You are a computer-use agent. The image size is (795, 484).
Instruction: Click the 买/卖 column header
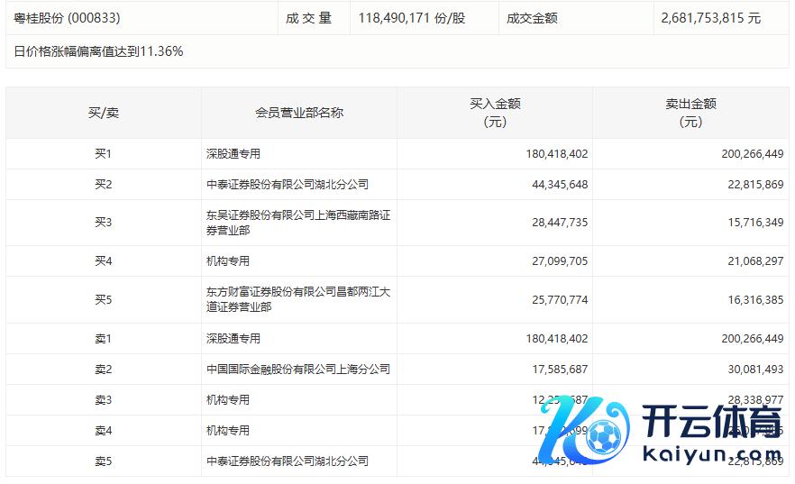pos(103,113)
